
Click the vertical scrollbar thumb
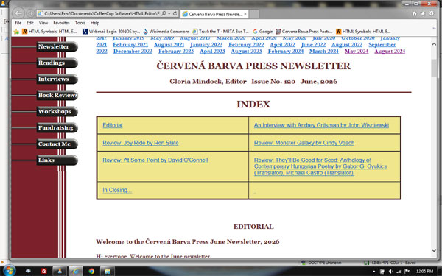click(x=434, y=68)
